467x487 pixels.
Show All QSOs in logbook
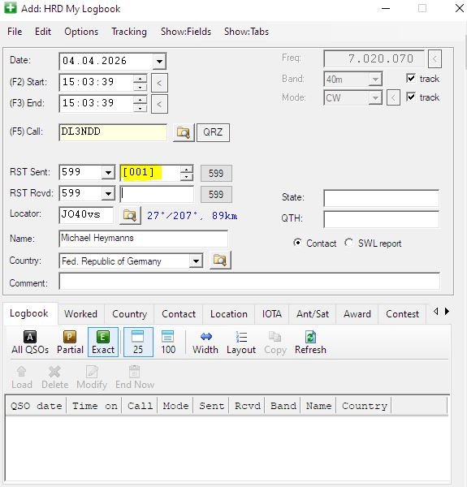click(x=30, y=343)
